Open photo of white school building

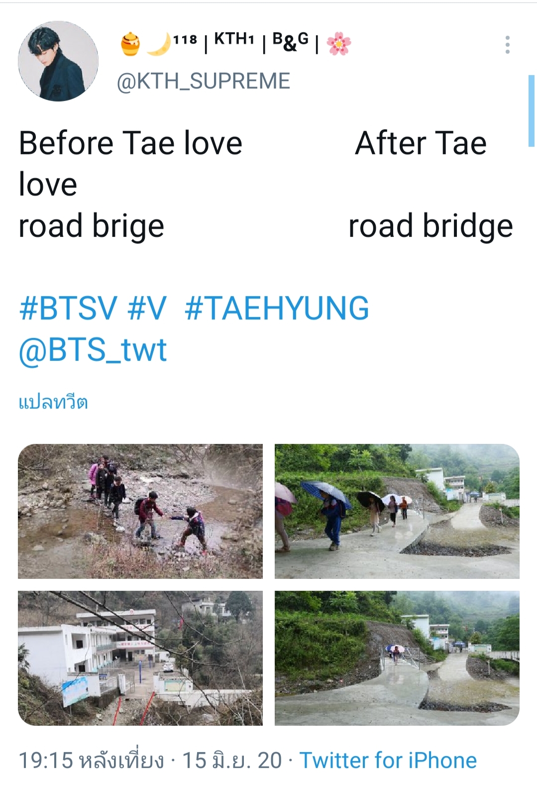(140, 658)
